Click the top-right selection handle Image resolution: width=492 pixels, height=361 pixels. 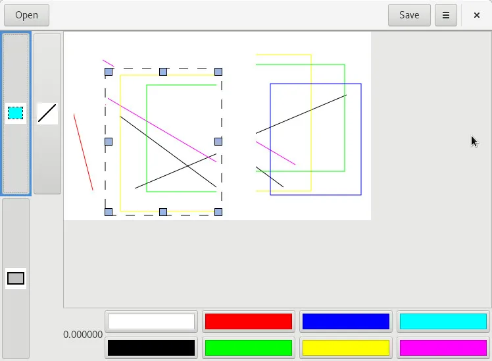[x=218, y=72]
